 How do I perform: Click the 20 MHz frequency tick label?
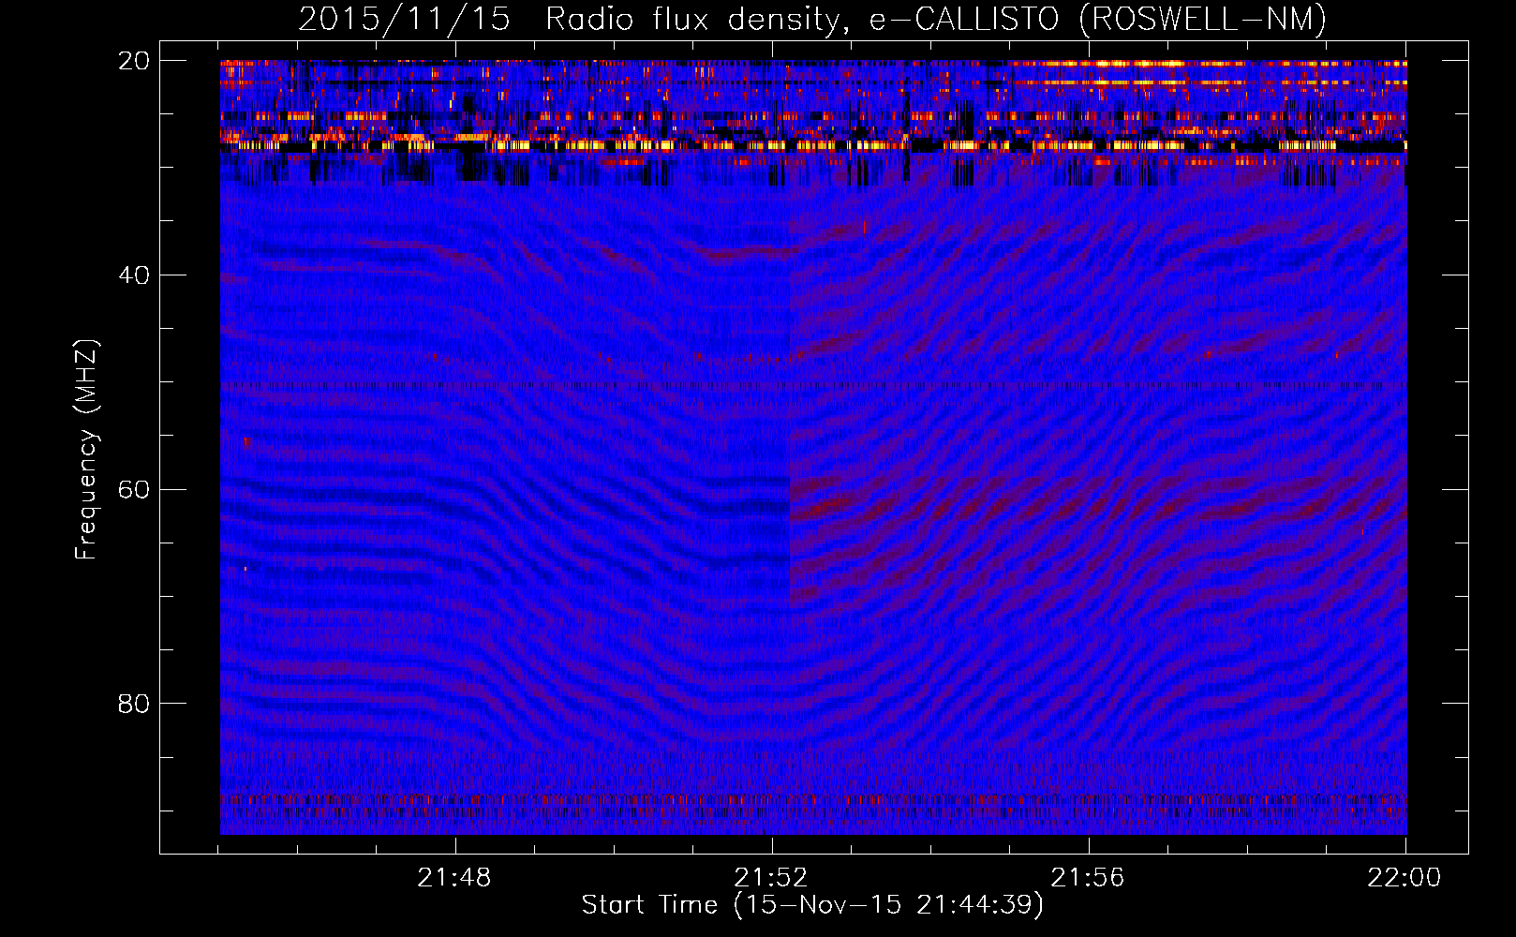134,61
